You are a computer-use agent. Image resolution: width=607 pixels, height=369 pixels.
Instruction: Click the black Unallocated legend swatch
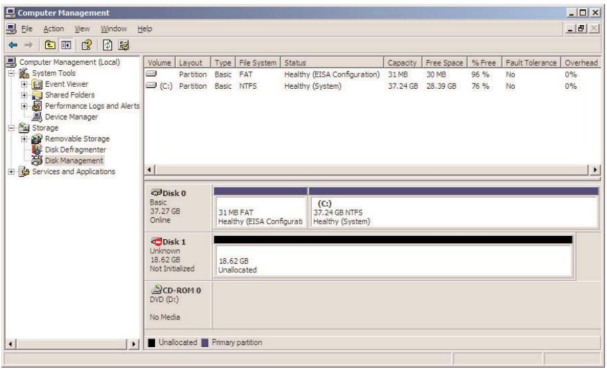pos(151,343)
